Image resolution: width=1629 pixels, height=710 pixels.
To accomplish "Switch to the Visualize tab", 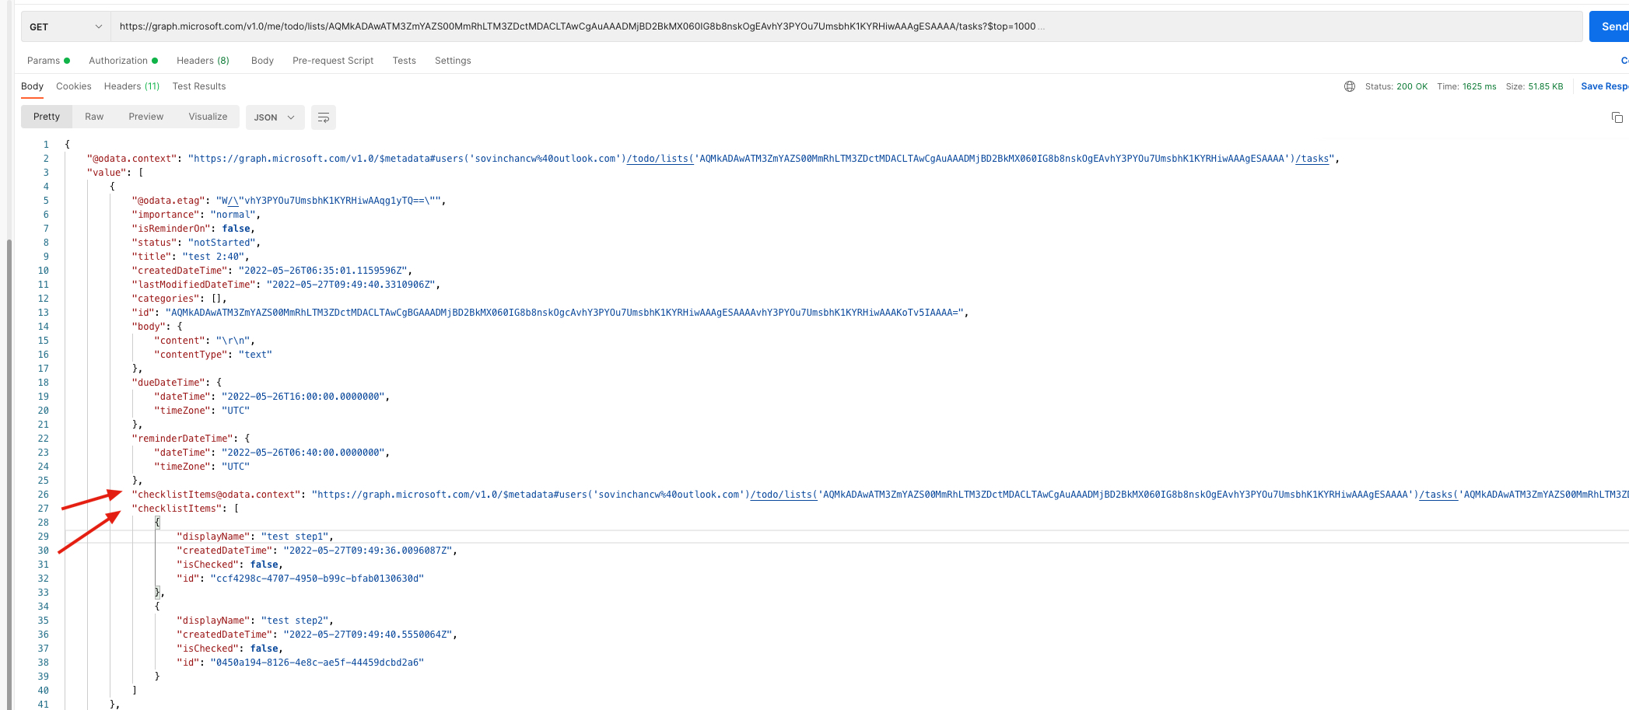I will point(207,116).
